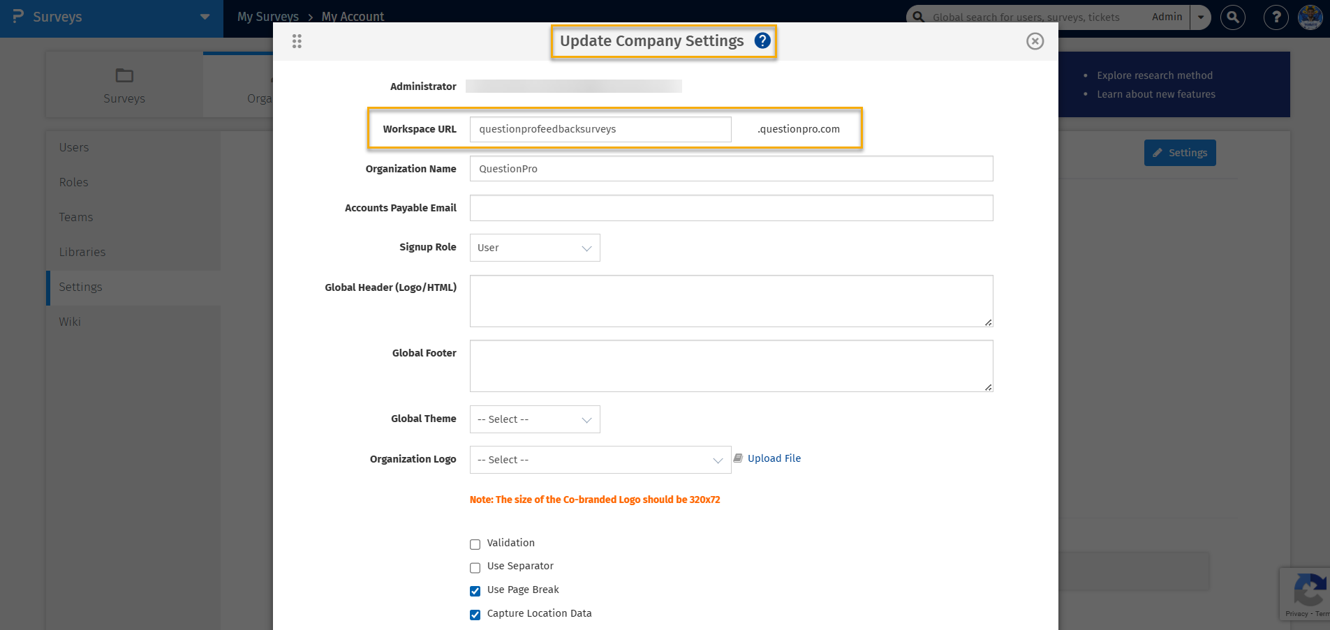Open Libraries in the left sidebar
This screenshot has height=630, width=1330.
pyautogui.click(x=82, y=253)
